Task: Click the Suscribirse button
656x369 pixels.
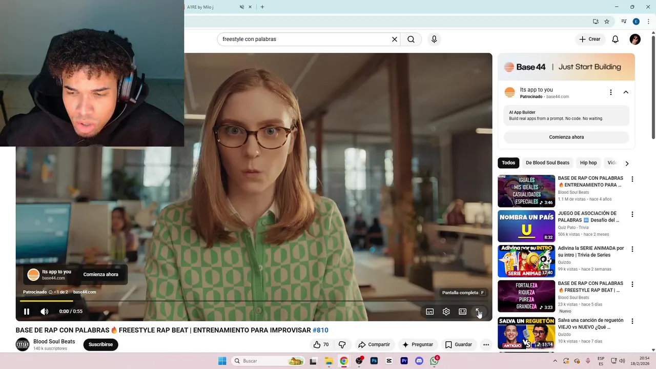Action: 100,344
